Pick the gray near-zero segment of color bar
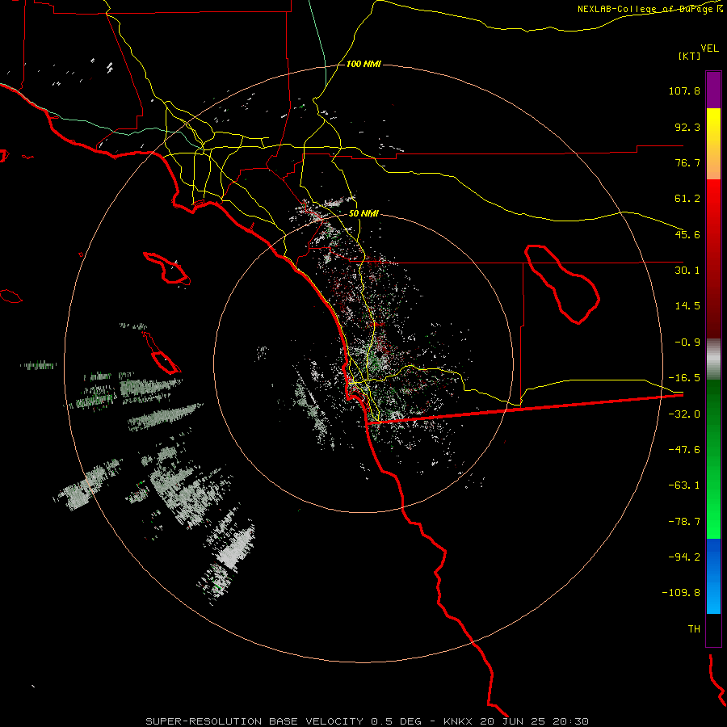The width and height of the screenshot is (727, 727). point(713,359)
